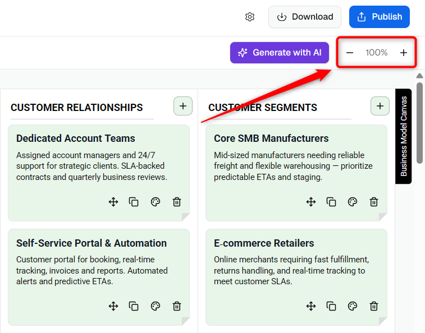The image size is (425, 333).
Task: Click the Customer Segments heading
Action: click(x=263, y=108)
